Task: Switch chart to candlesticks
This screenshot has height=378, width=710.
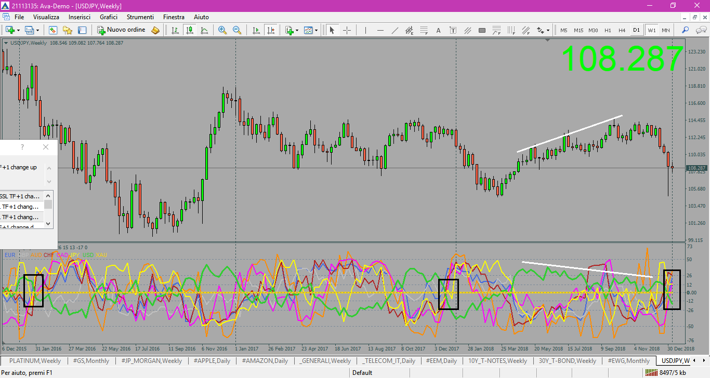Action: coord(190,30)
